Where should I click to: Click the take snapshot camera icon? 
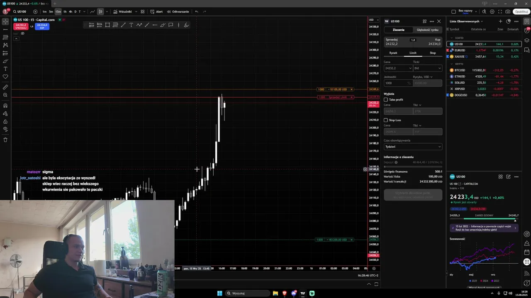[508, 12]
